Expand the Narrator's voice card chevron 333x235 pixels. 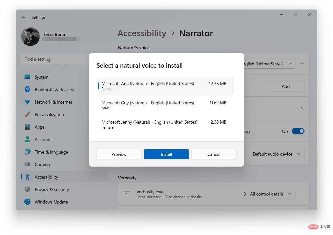pos(302,64)
